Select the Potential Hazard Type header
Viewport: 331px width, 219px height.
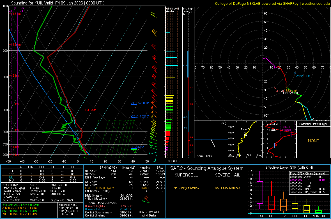[313, 124]
